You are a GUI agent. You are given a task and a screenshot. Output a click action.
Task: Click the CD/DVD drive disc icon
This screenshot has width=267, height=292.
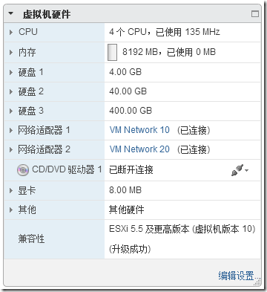23,170
